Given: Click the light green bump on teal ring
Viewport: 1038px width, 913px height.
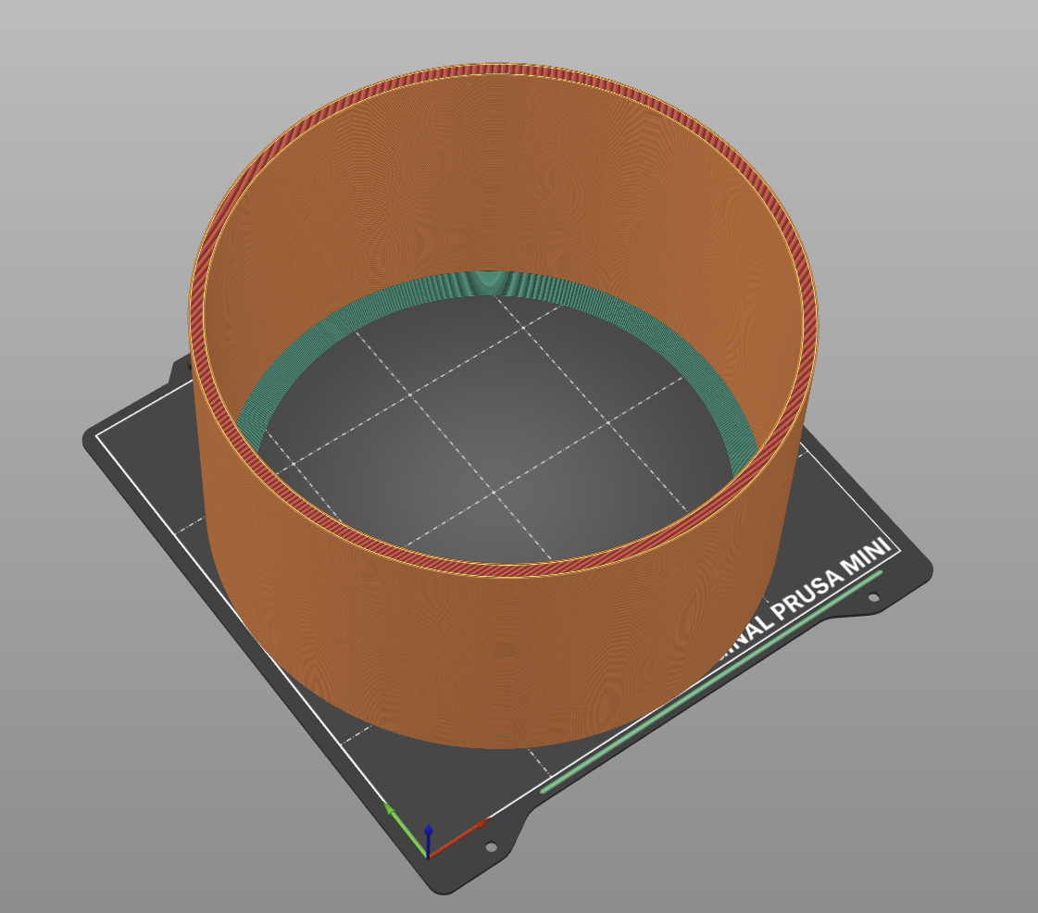Looking at the screenshot, I should tap(489, 281).
